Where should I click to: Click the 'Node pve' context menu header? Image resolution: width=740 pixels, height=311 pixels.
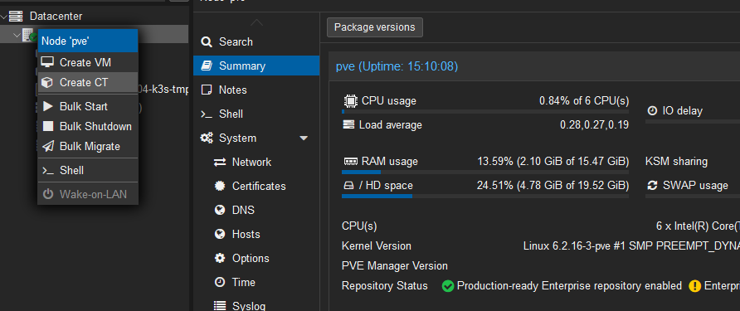pos(88,41)
